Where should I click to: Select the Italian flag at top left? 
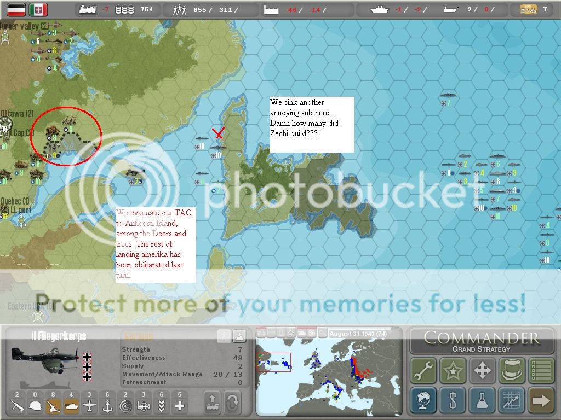click(38, 9)
